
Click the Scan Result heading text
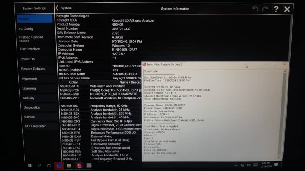point(151,71)
